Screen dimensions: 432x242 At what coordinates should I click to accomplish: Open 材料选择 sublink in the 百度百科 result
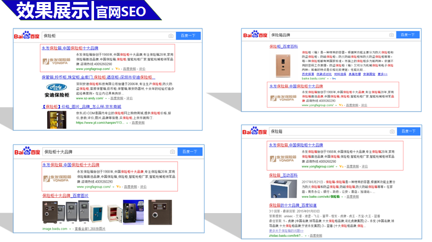(340, 74)
